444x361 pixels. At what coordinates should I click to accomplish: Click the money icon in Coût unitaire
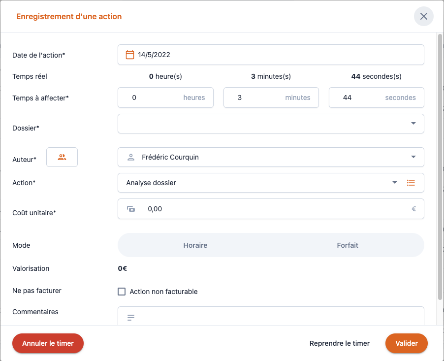[131, 209]
